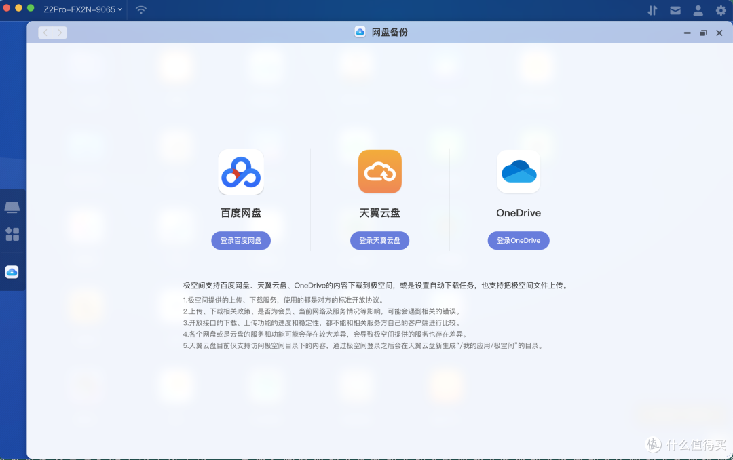Viewport: 733px width, 460px height.
Task: Open the user account icon
Action: pyautogui.click(x=698, y=10)
